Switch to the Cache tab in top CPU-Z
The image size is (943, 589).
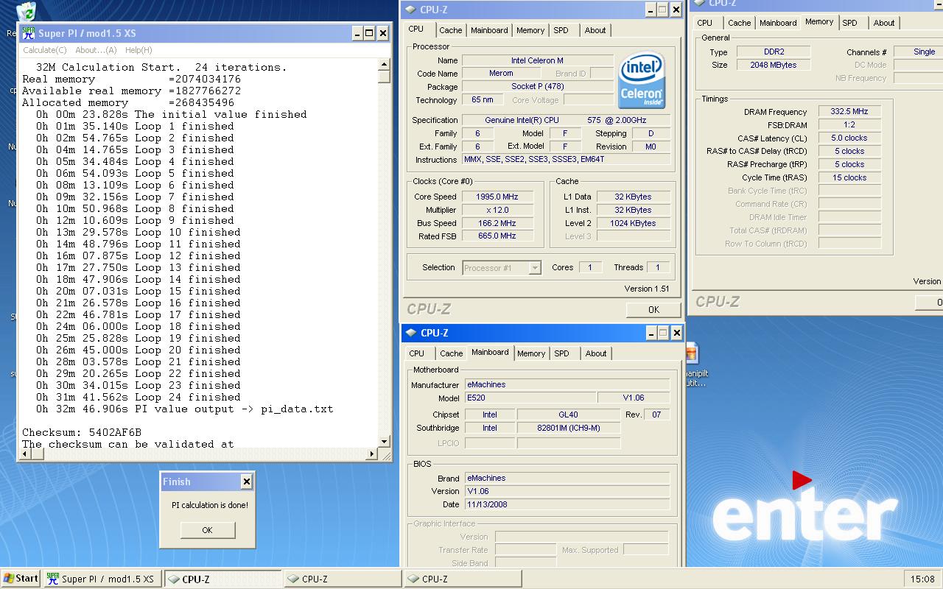(450, 30)
